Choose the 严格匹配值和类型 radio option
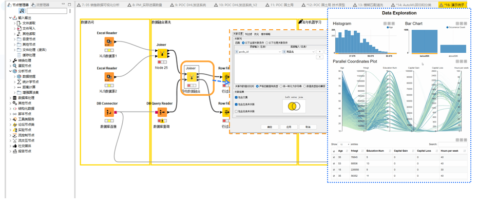This screenshot has width=478, height=208. (x=258, y=87)
